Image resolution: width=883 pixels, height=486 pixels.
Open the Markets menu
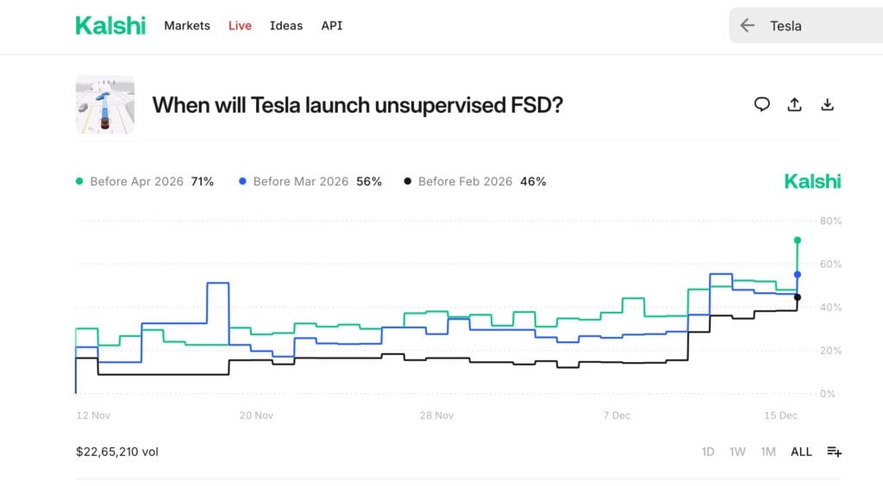pos(187,26)
